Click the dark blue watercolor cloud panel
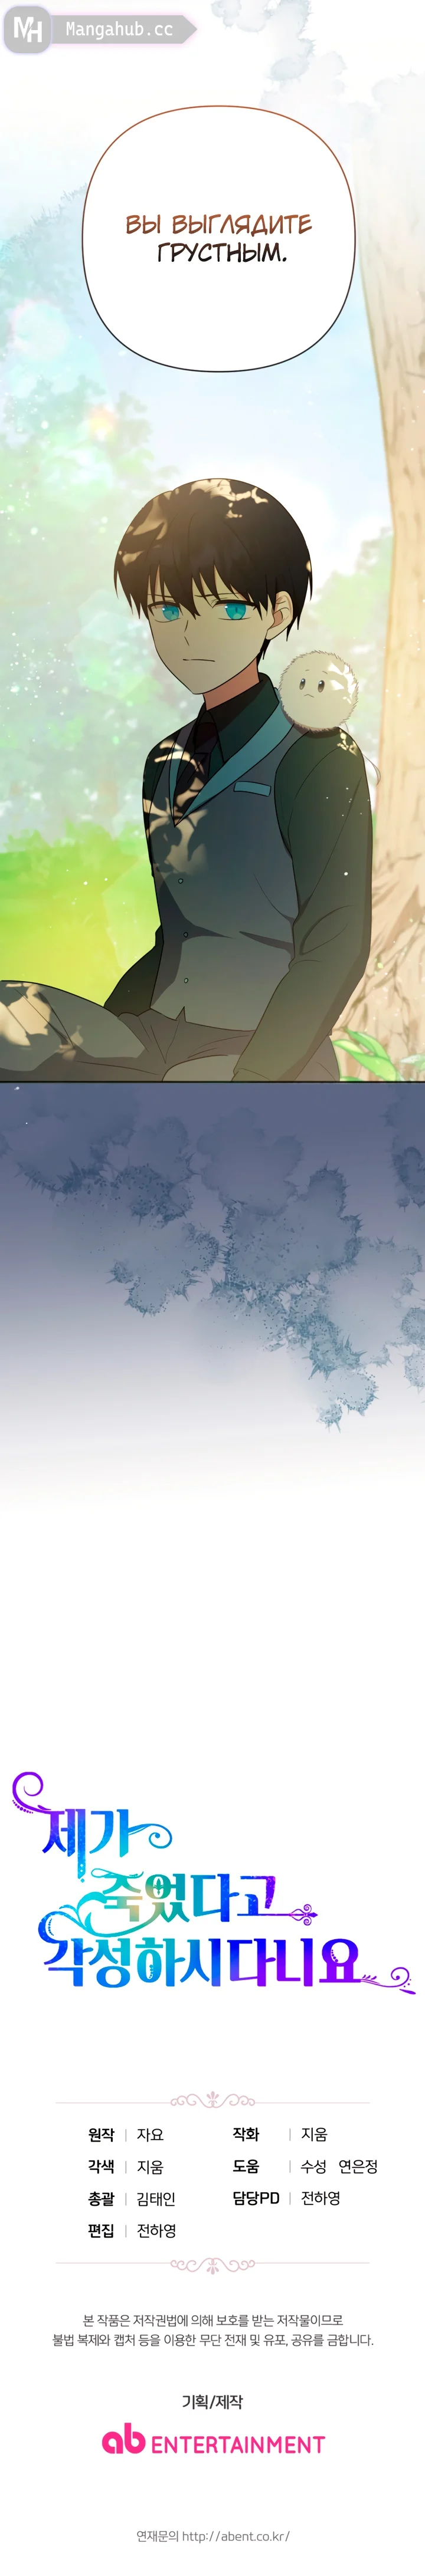 tap(212, 1250)
